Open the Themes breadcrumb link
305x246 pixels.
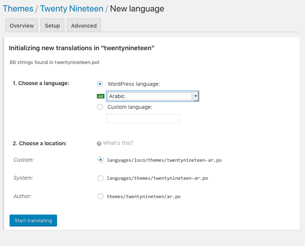click(18, 9)
